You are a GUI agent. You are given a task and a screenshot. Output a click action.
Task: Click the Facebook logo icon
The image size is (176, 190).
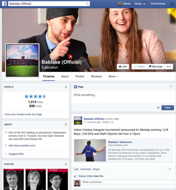tap(4, 4)
